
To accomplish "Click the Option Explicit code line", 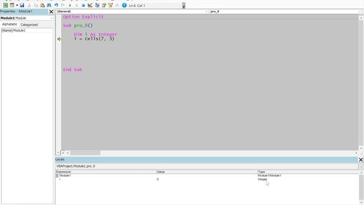I will pyautogui.click(x=84, y=17).
